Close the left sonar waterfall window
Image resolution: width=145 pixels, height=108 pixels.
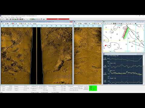[x=72, y=22]
